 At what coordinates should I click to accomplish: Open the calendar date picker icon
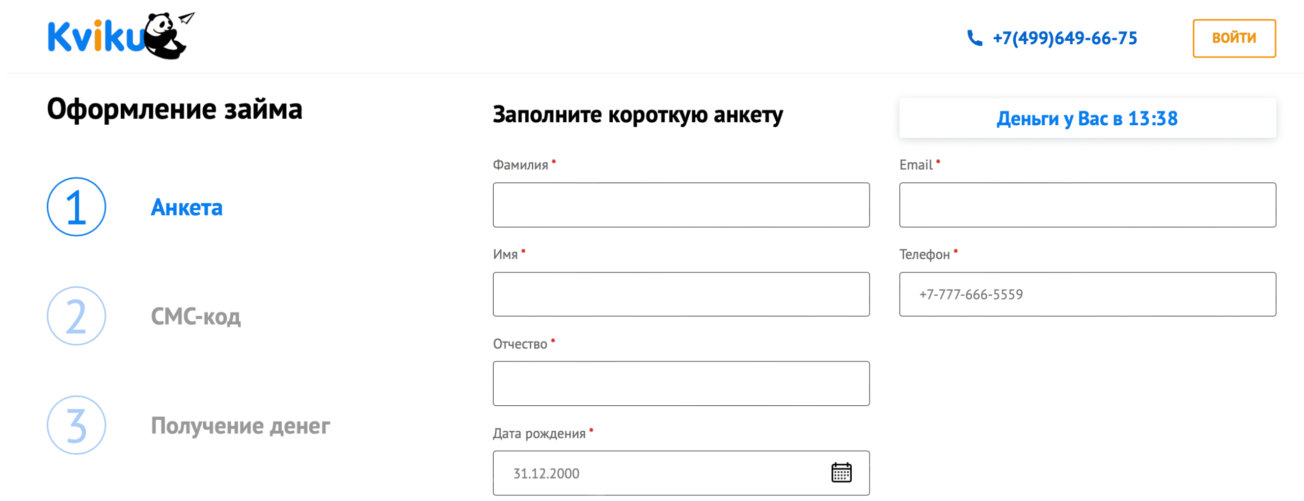tap(840, 472)
